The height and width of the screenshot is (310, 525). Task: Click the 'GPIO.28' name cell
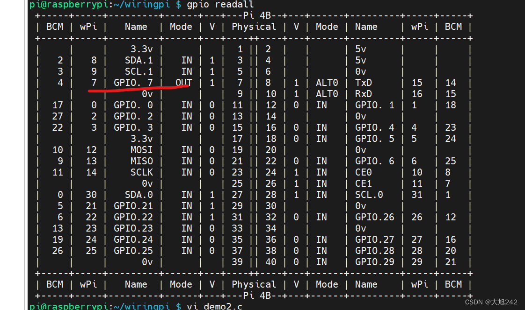(x=375, y=251)
